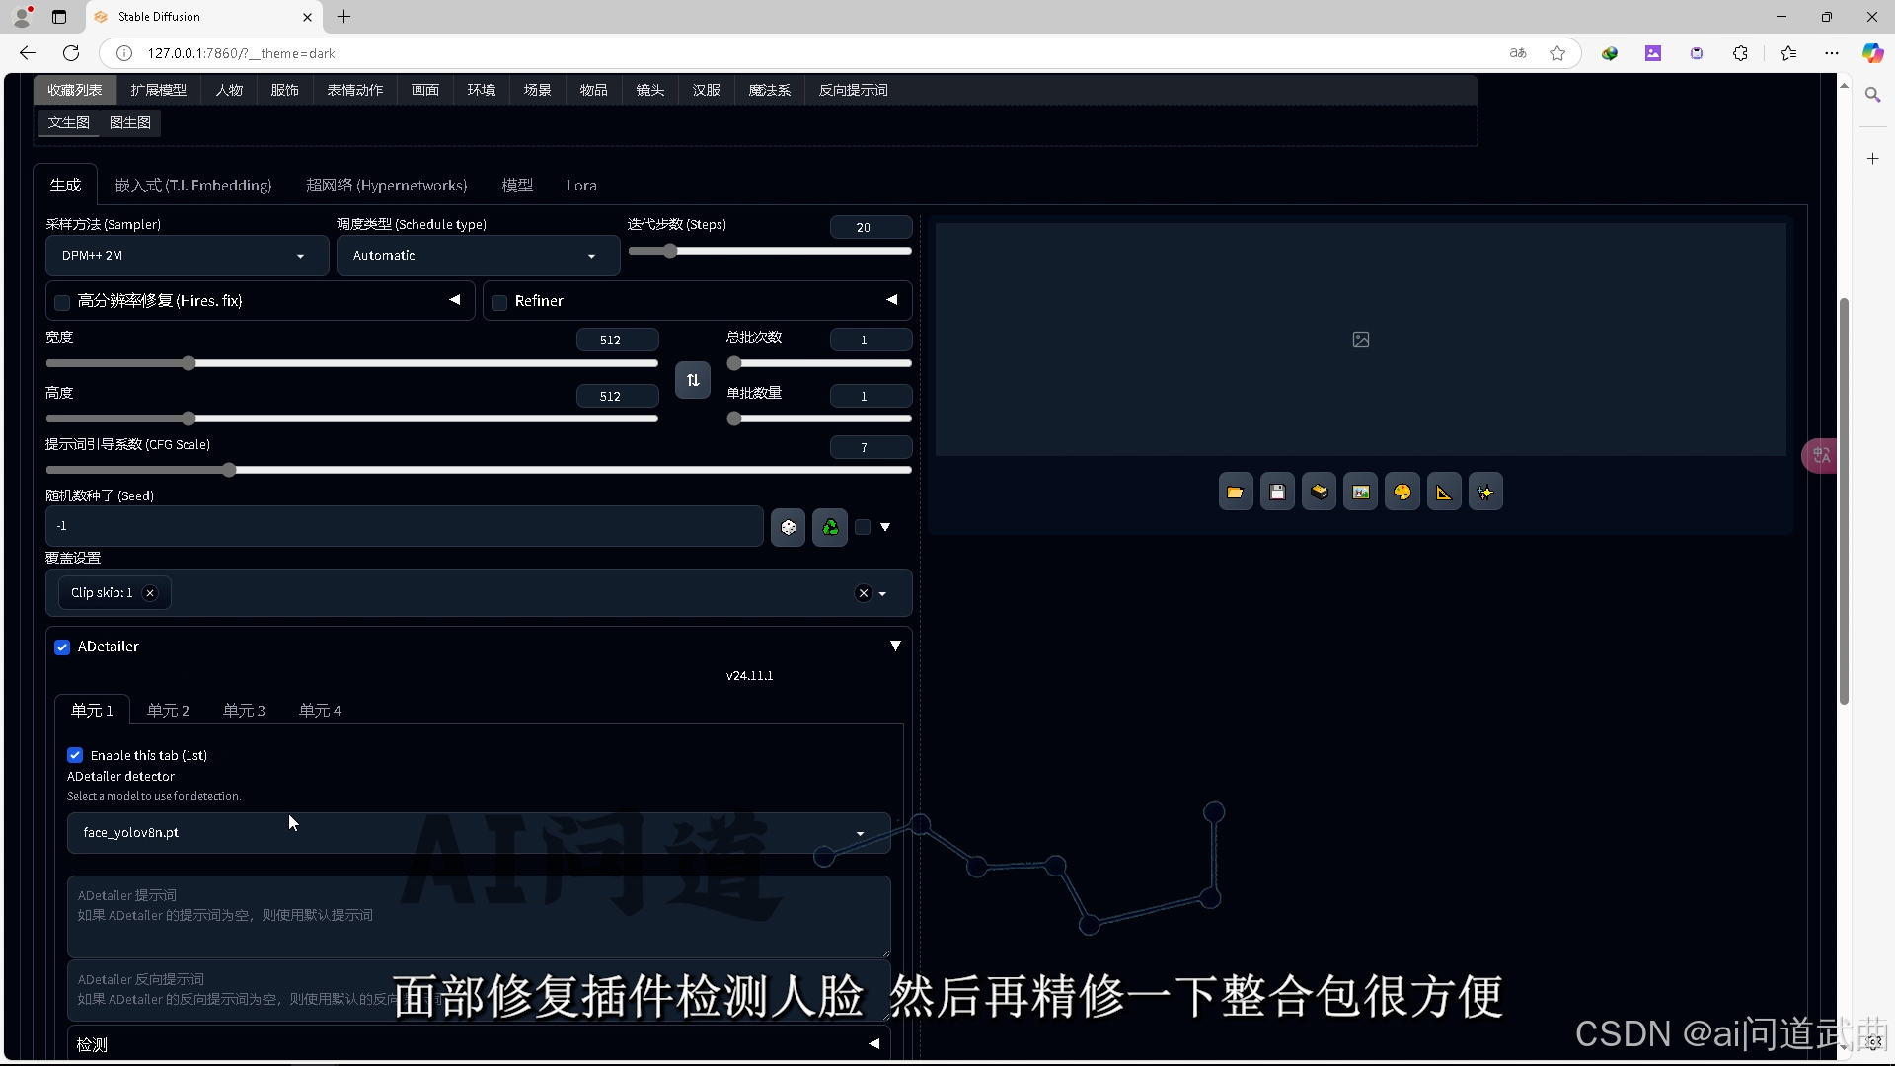Click the Seed input field
This screenshot has width=1895, height=1066.
click(x=404, y=526)
